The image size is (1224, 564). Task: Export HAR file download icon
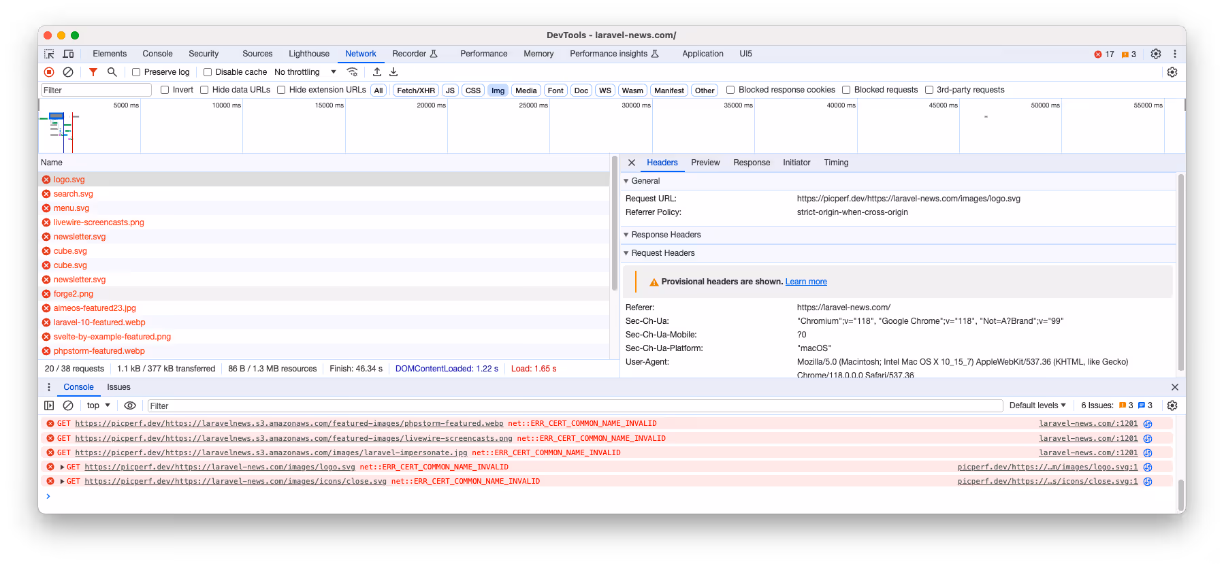[x=393, y=72]
